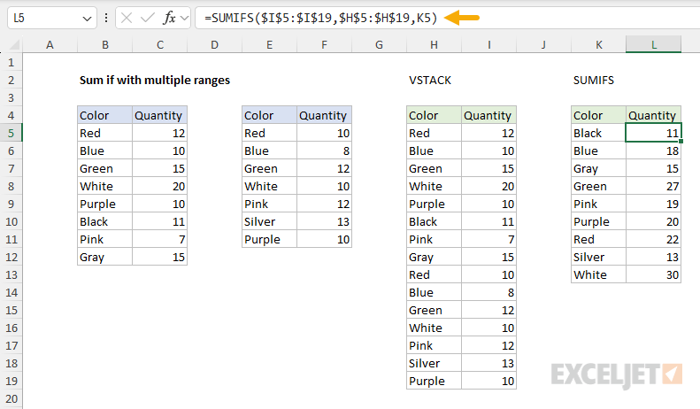700x409 pixels.
Task: Click cell C8 with value 20
Action: (x=160, y=186)
